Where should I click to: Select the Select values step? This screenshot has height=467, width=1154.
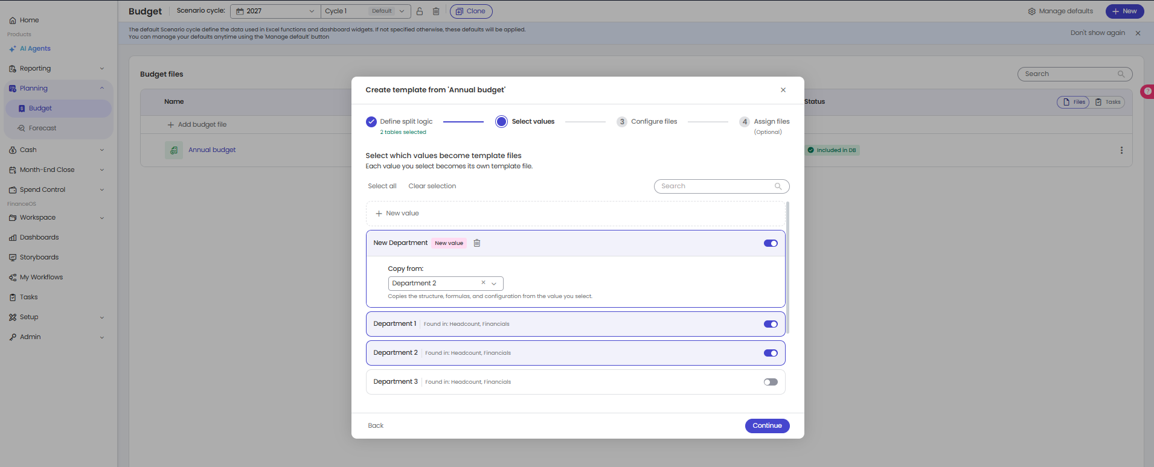[525, 122]
